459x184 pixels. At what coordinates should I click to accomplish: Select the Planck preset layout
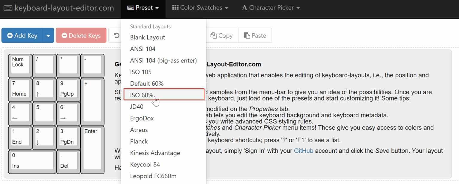pos(164,141)
